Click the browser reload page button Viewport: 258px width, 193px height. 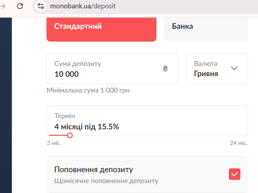pyautogui.click(x=20, y=6)
